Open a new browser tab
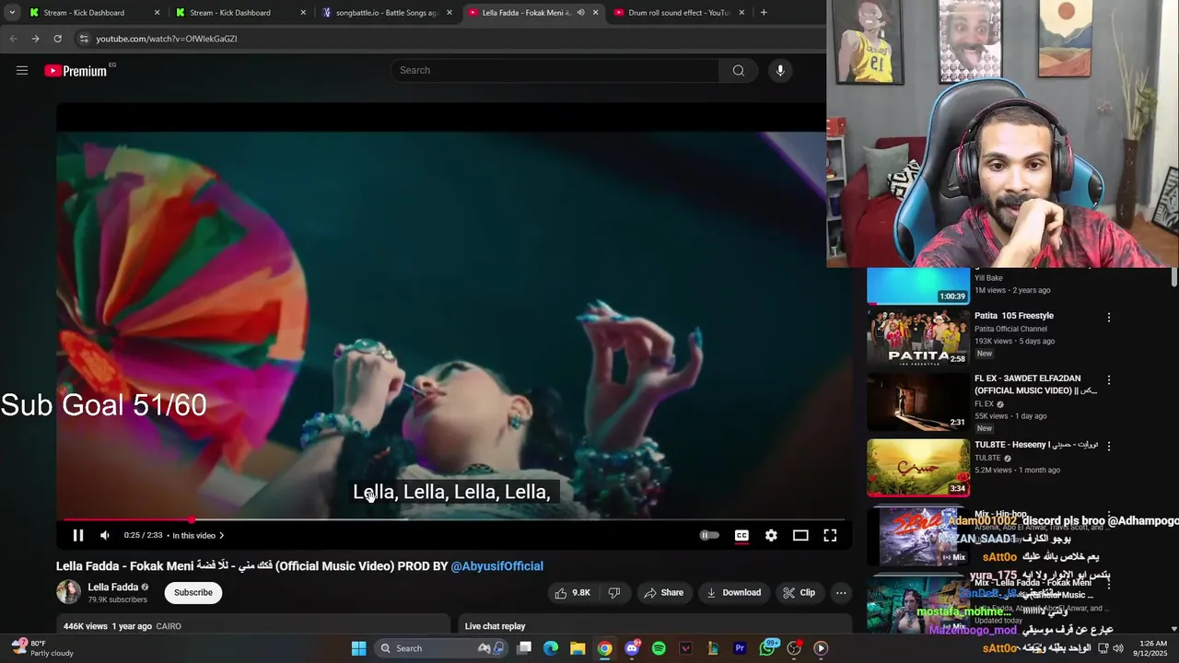Image resolution: width=1179 pixels, height=663 pixels. click(764, 13)
